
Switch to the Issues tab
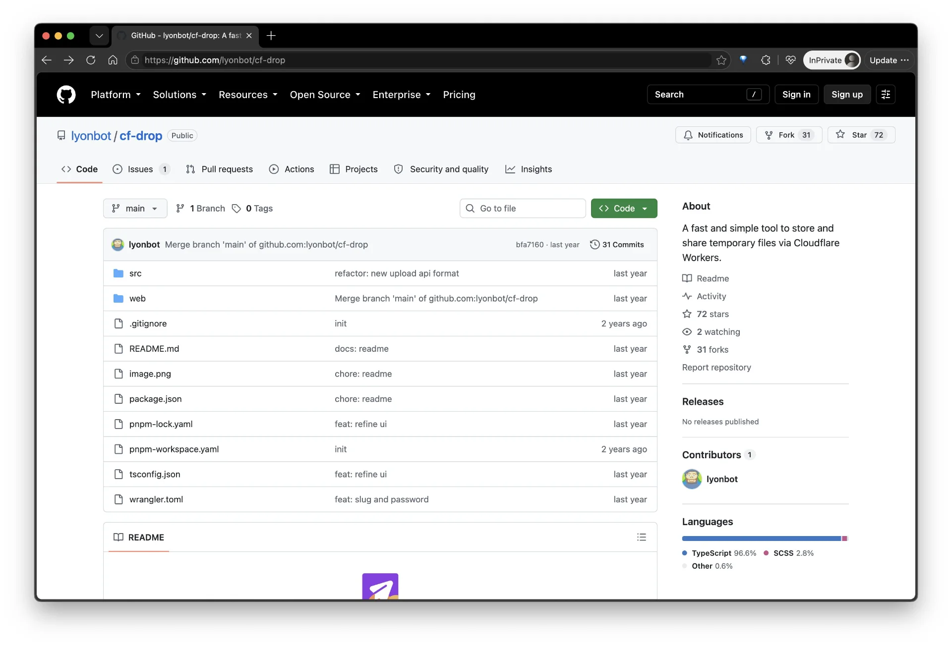[x=141, y=169]
